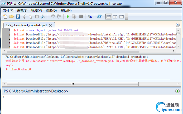
Task: Create a new script with the New icon
Action: coord(5,17)
